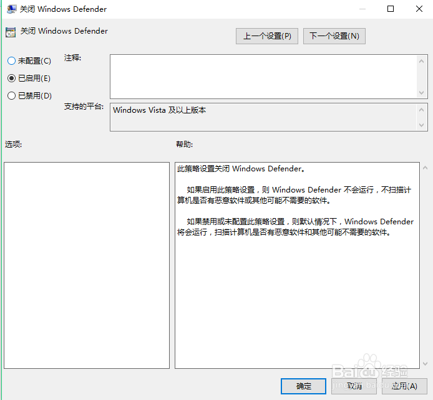The height and width of the screenshot is (400, 433).
Task: Apply changes with 应用(A) button
Action: coord(404,386)
